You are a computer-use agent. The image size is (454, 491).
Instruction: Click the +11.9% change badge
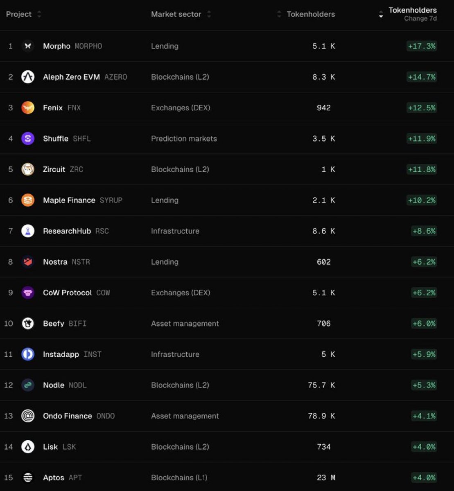[422, 139]
